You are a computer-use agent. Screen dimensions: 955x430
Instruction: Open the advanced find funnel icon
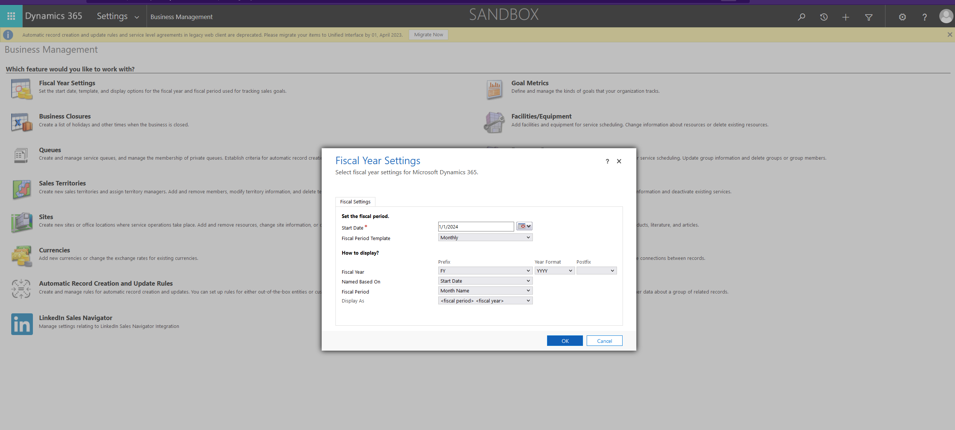(x=869, y=17)
